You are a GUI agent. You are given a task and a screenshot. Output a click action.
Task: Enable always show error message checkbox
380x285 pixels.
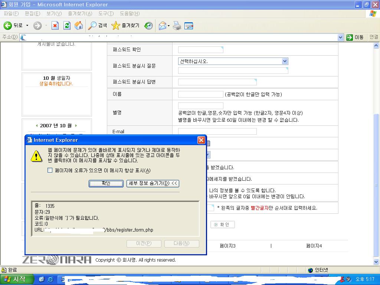(50, 170)
